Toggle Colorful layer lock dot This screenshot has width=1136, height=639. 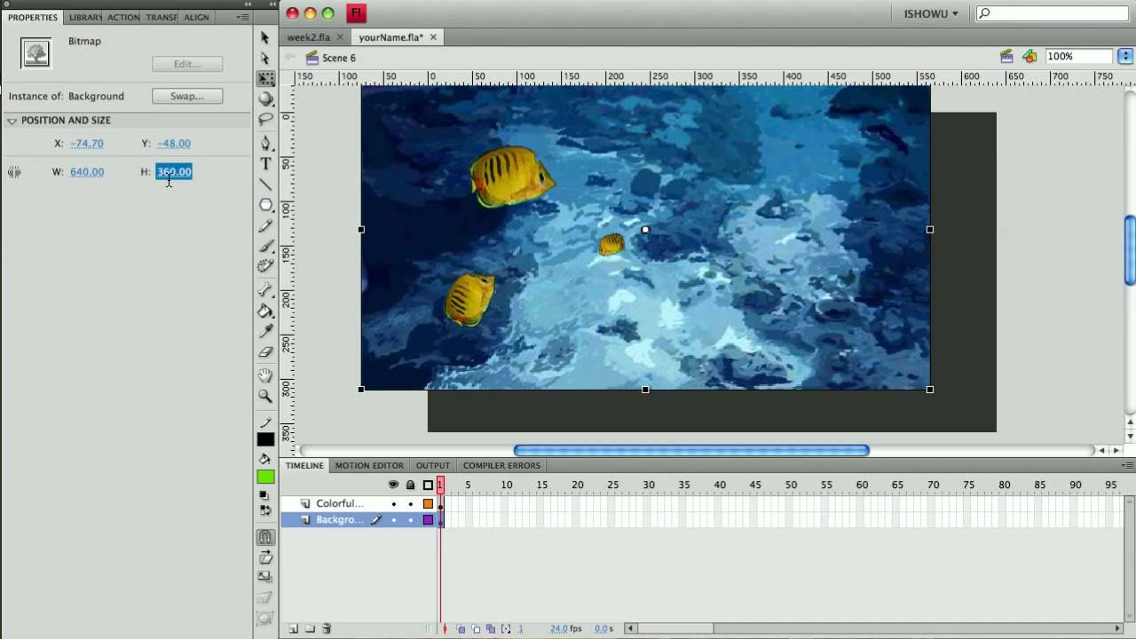coord(410,504)
